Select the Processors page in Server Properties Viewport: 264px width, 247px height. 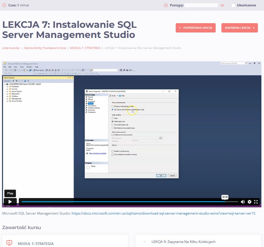click(x=91, y=101)
